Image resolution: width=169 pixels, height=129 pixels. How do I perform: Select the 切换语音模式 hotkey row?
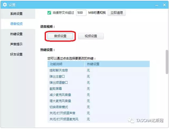click(98, 107)
